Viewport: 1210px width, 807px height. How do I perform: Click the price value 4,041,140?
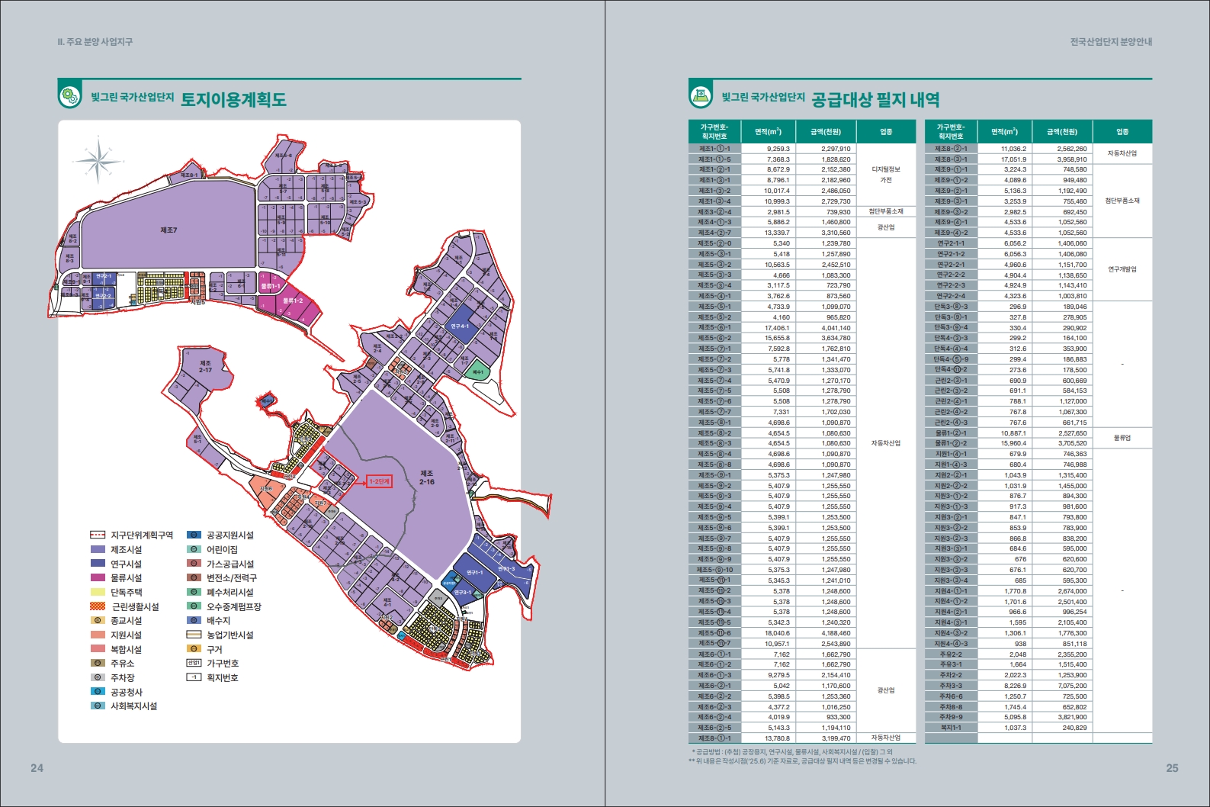click(836, 327)
